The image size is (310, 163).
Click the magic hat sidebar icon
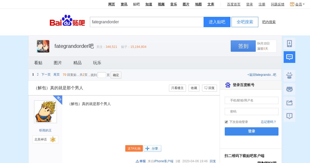click(x=289, y=76)
